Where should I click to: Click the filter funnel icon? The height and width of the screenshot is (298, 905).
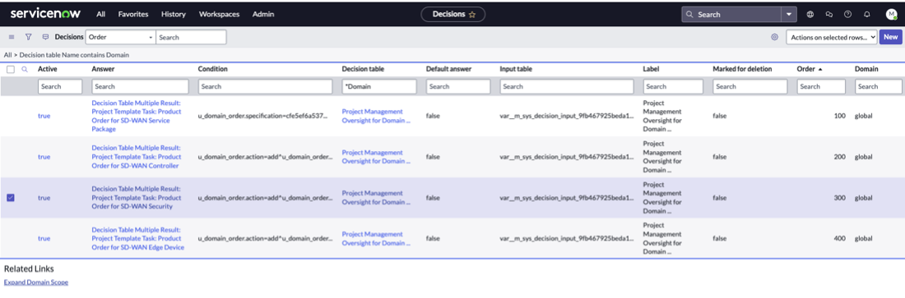point(28,37)
